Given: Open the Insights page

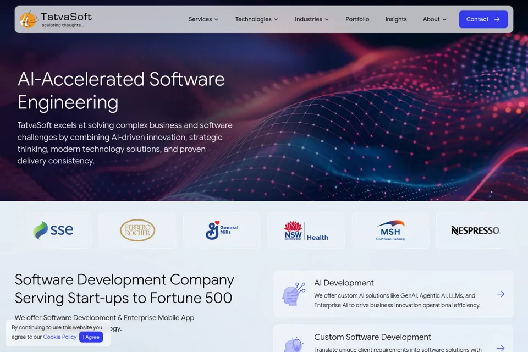Looking at the screenshot, I should click(x=396, y=19).
